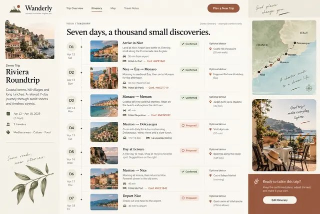320x214 pixels.
Task: Select the D4 day badge
Action: click(x=71, y=128)
